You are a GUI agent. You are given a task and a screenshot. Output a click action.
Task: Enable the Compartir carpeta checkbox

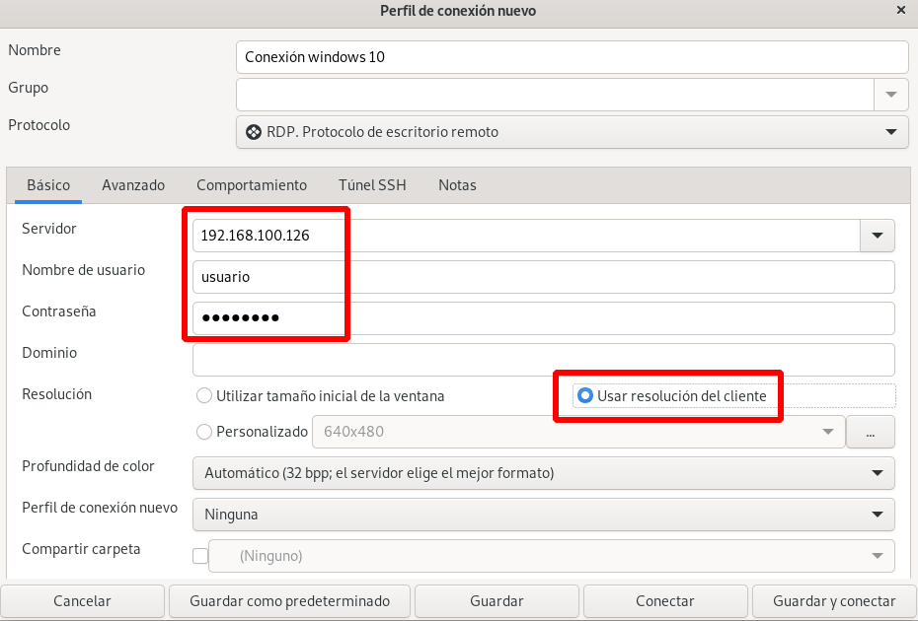[199, 555]
